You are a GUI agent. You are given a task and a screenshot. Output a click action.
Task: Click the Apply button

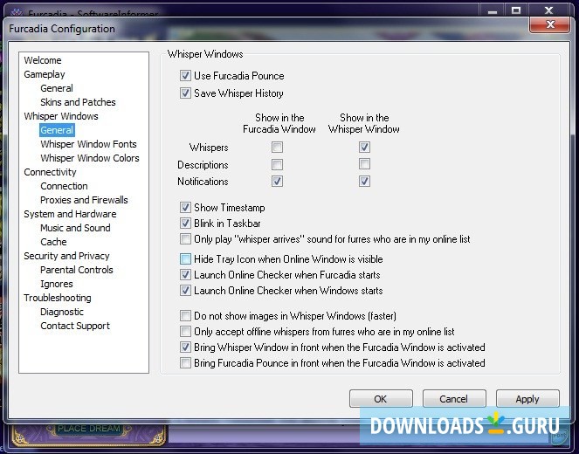click(x=527, y=399)
